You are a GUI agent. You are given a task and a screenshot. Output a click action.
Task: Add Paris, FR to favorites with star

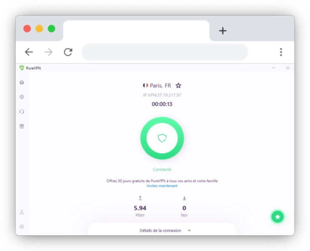[x=178, y=85]
